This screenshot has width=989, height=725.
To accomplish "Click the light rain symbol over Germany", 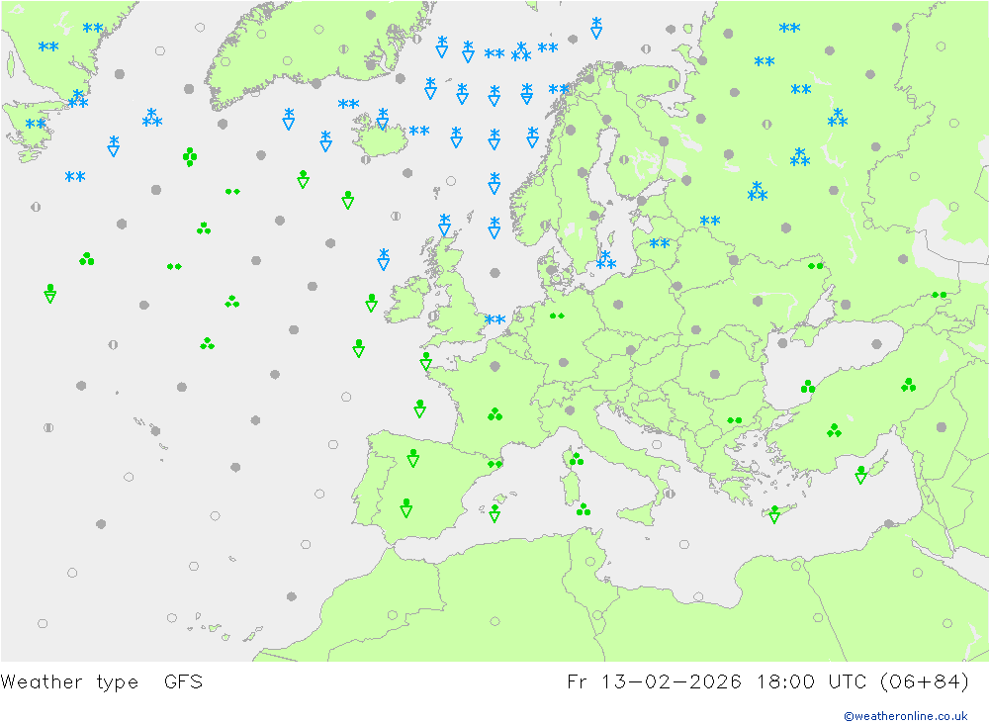I will 557,316.
